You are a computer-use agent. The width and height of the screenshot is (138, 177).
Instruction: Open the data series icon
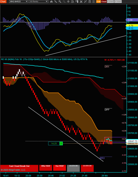click(x=81, y=1)
